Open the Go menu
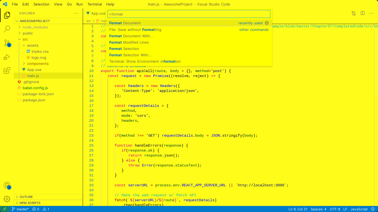Image resolution: width=378 pixels, height=212 pixels. point(69,4)
